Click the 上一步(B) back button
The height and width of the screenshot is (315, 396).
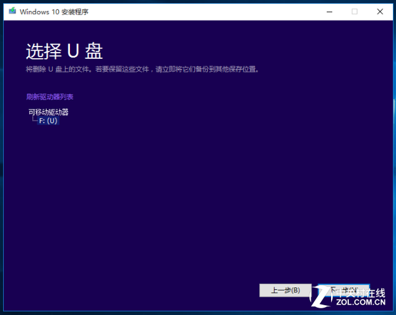[285, 290]
